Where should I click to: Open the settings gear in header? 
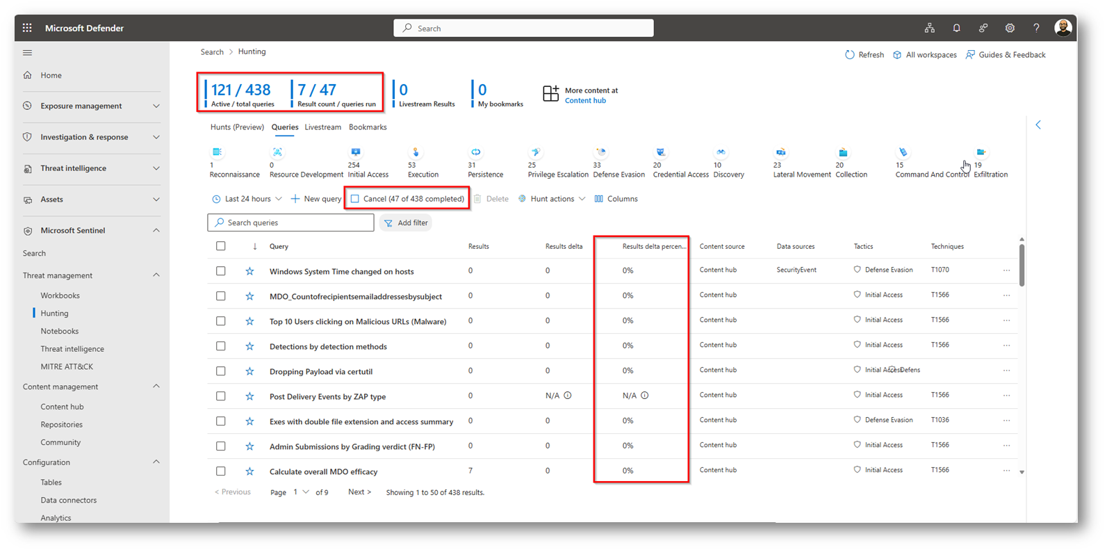pos(1009,28)
